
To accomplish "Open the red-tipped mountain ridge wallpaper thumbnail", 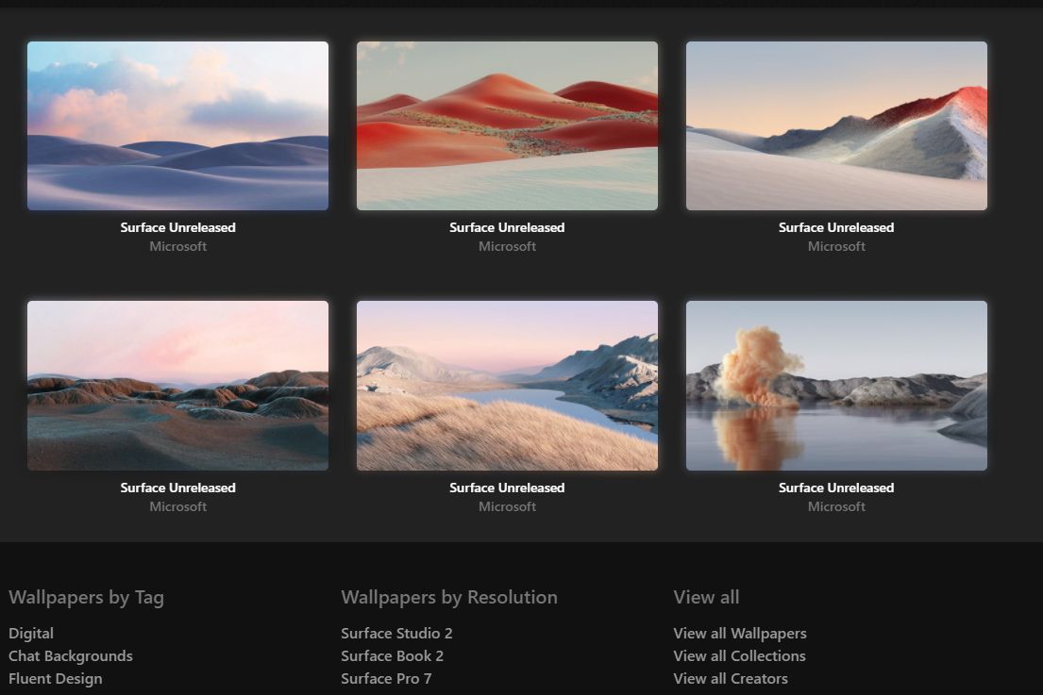I will tap(836, 125).
